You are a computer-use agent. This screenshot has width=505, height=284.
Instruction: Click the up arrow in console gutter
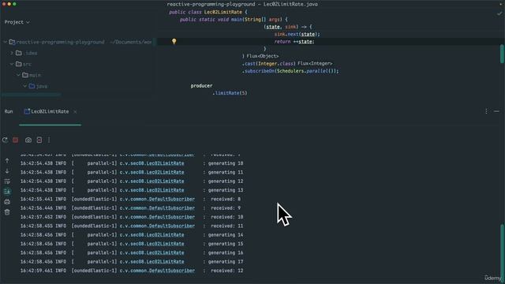7,160
